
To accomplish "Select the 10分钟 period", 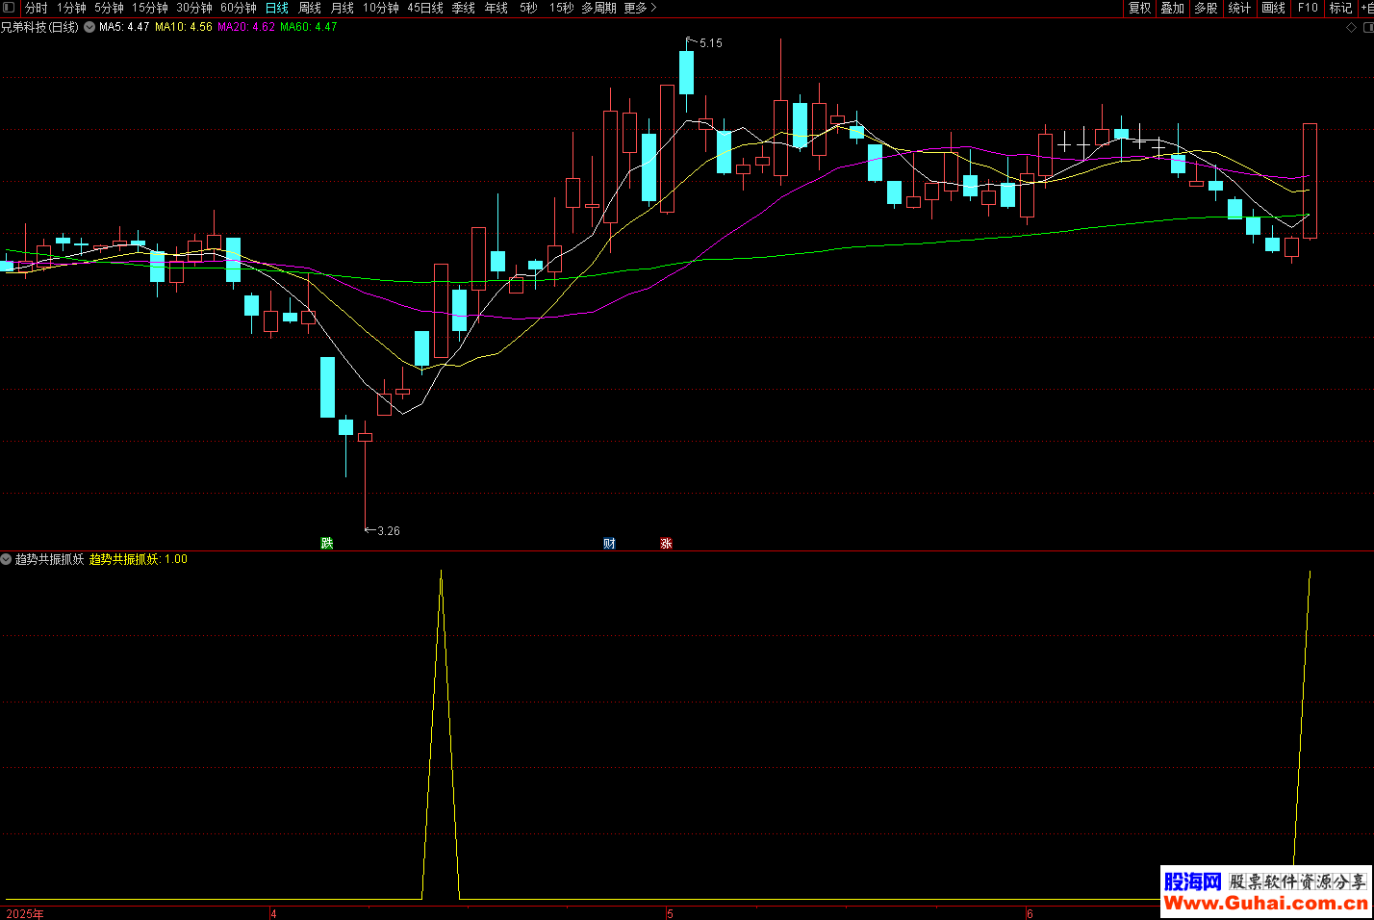I will pos(380,8).
